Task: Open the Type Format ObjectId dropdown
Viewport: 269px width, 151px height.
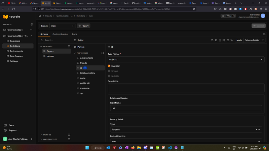Action: coord(186,59)
